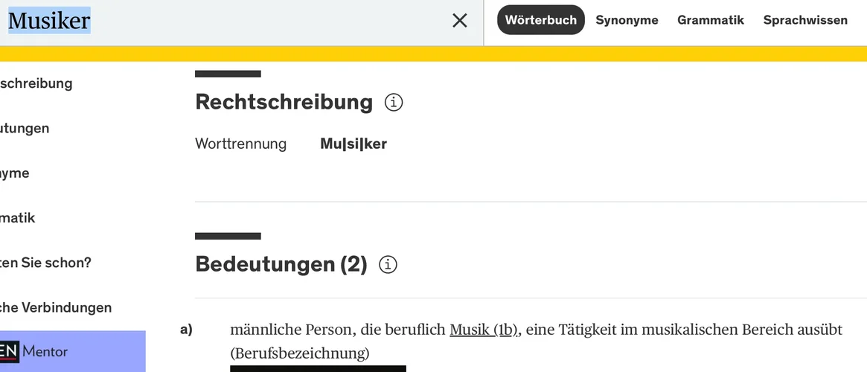Image resolution: width=867 pixels, height=372 pixels.
Task: Click the Rechtschreibung section heading
Action: tap(284, 102)
